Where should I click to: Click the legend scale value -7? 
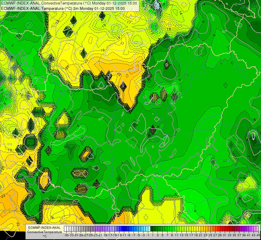pyautogui.click(x=134, y=235)
